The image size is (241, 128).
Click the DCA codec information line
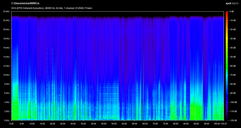[52, 8]
